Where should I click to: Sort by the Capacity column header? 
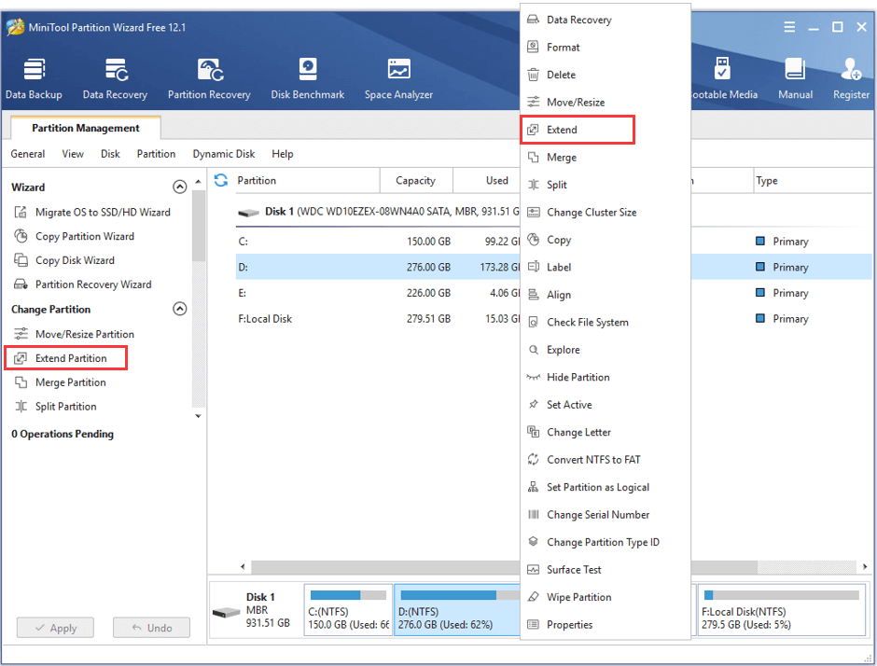point(415,180)
